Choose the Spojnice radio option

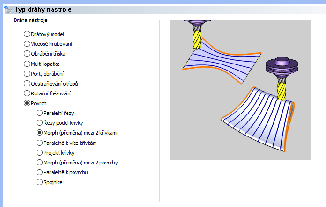pyautogui.click(x=39, y=182)
